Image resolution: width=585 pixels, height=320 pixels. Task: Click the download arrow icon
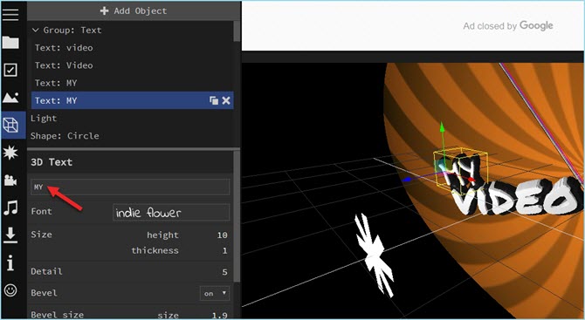coord(10,235)
